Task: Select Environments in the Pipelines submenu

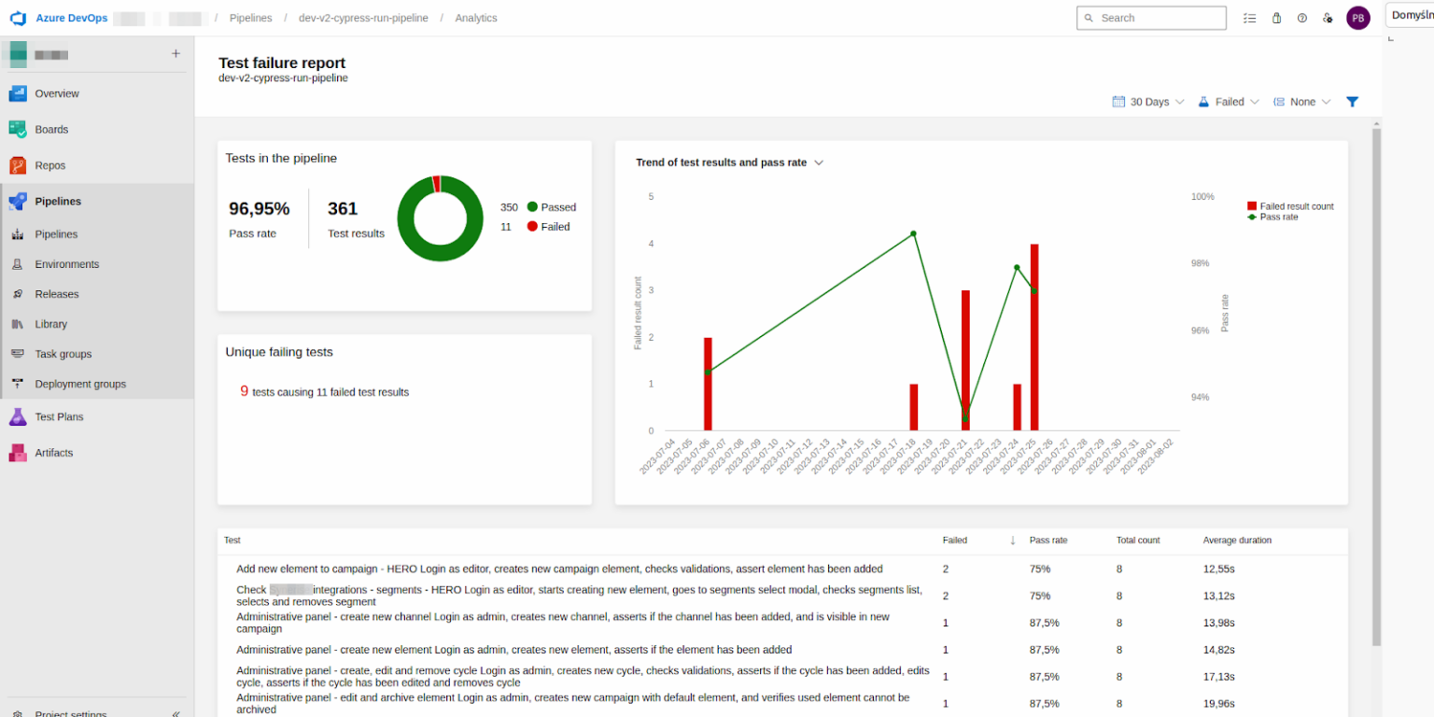Action: click(67, 264)
